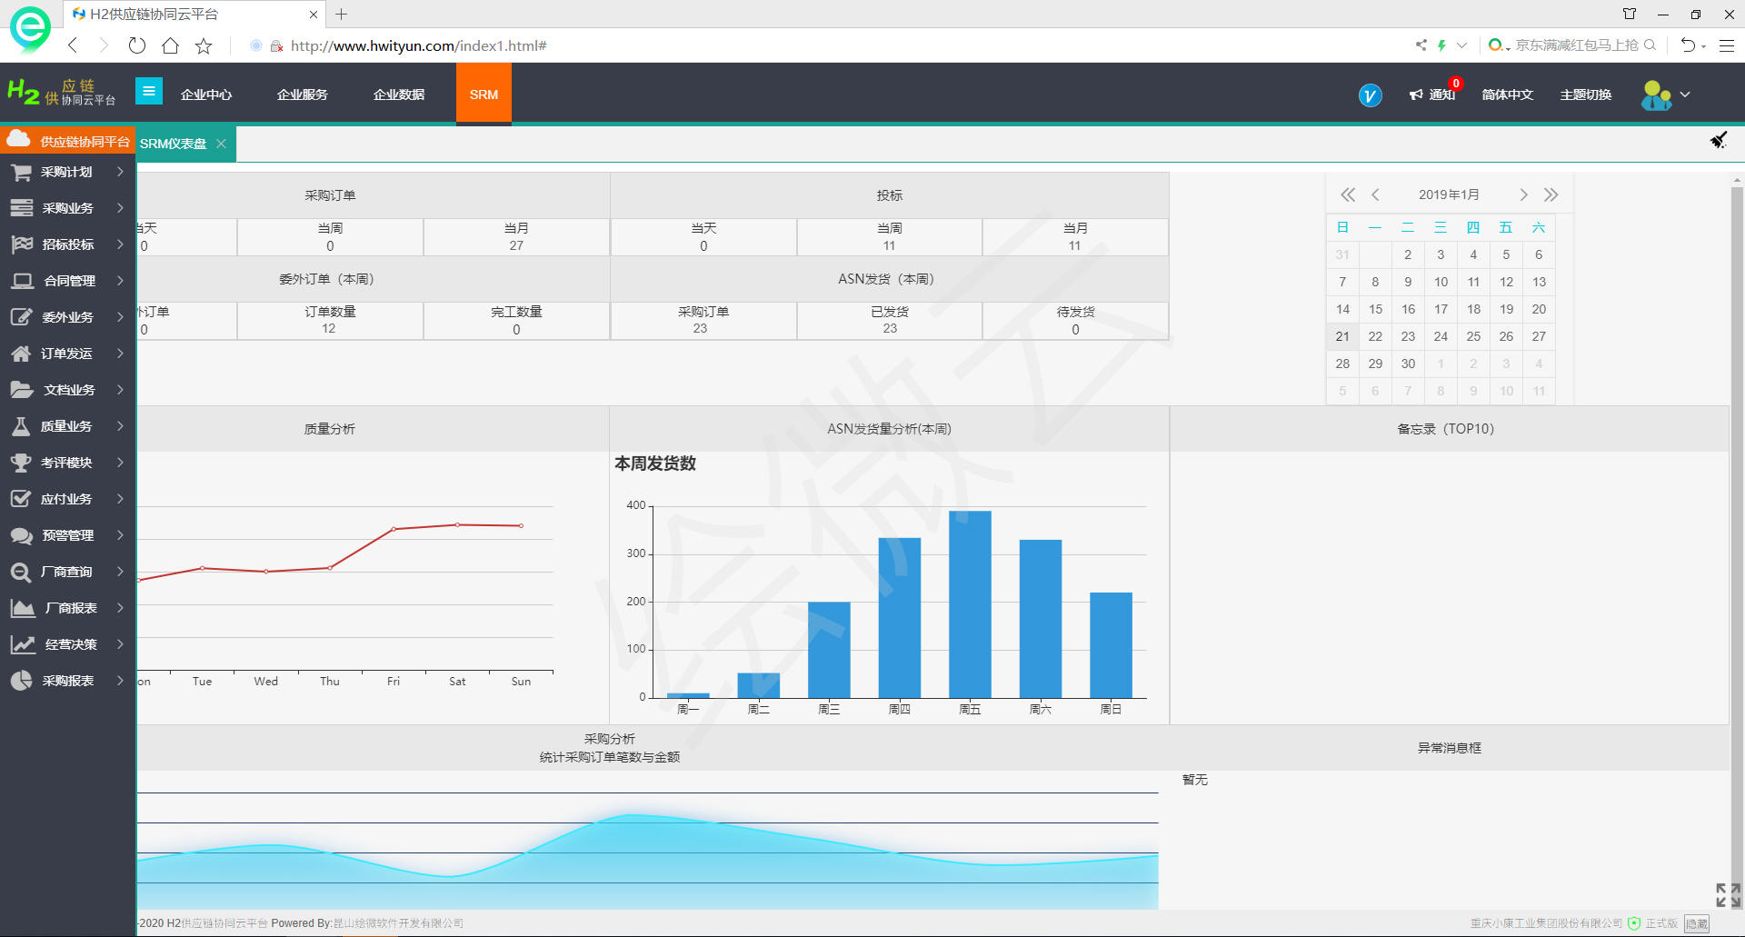The image size is (1745, 937).
Task: Click the Fri data point on quality chart
Action: [394, 529]
